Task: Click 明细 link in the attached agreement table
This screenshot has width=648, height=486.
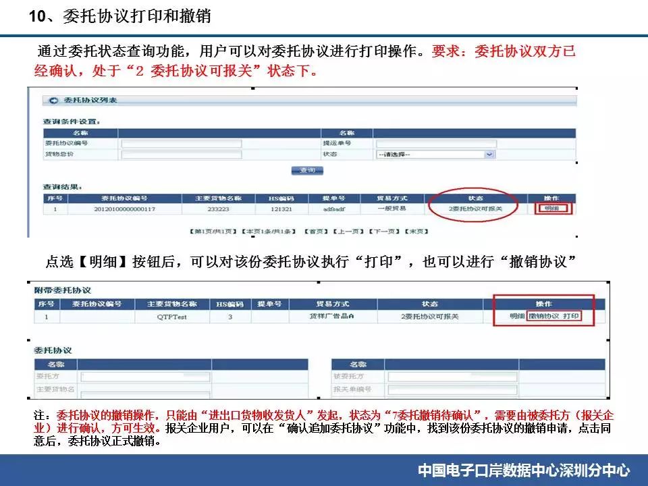Action: (517, 316)
